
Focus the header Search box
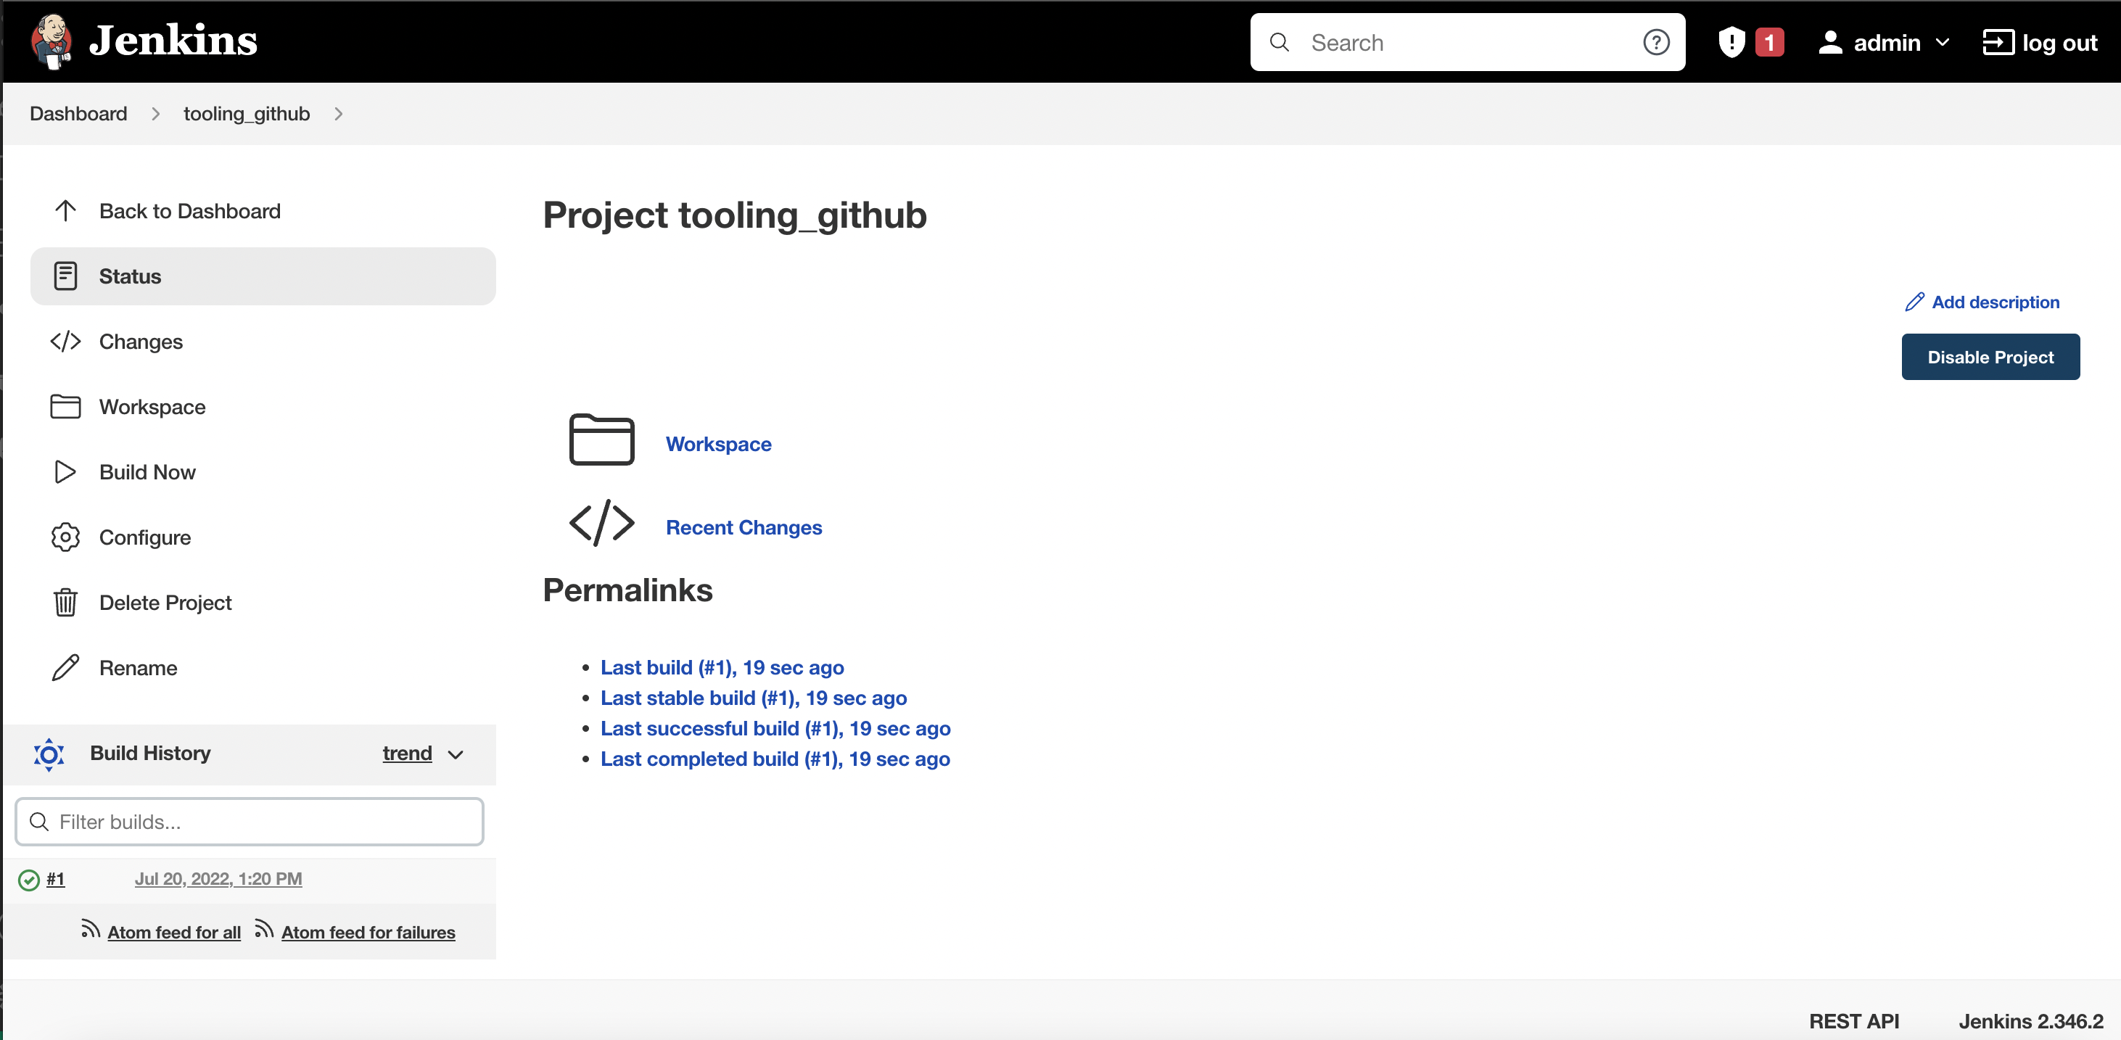pyautogui.click(x=1467, y=42)
